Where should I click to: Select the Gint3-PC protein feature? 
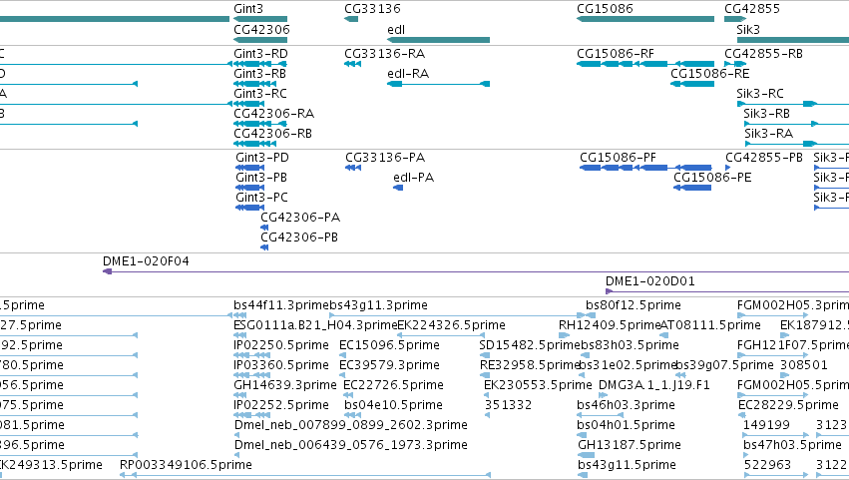tap(250, 208)
